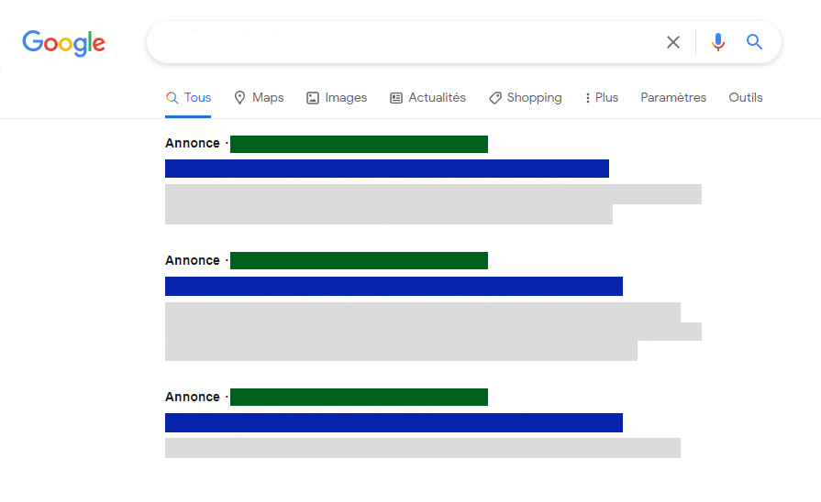
Task: Show the Outils search tools
Action: [x=746, y=98]
